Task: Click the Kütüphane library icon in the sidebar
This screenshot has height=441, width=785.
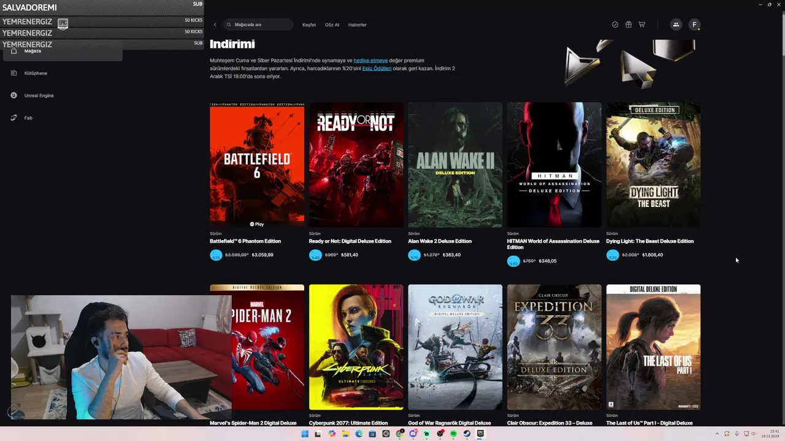Action: point(13,73)
